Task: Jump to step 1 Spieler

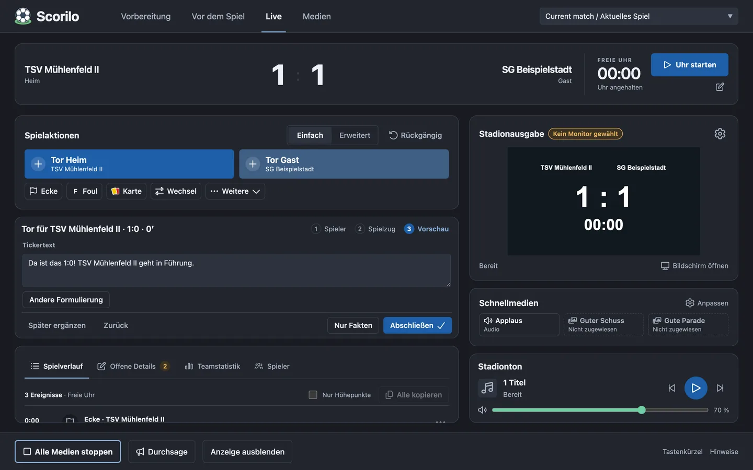Action: [329, 229]
